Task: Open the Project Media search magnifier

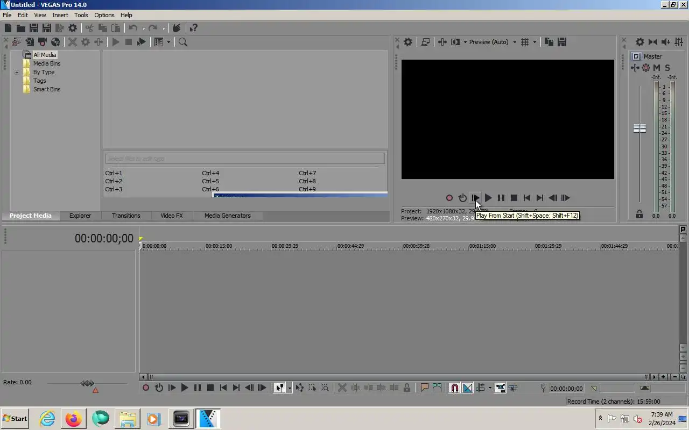Action: [183, 42]
